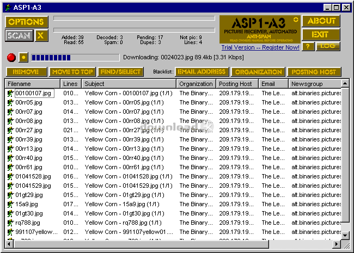Click the icon beside 00rr27.jpg
The height and width of the screenshot is (253, 354).
[10, 130]
